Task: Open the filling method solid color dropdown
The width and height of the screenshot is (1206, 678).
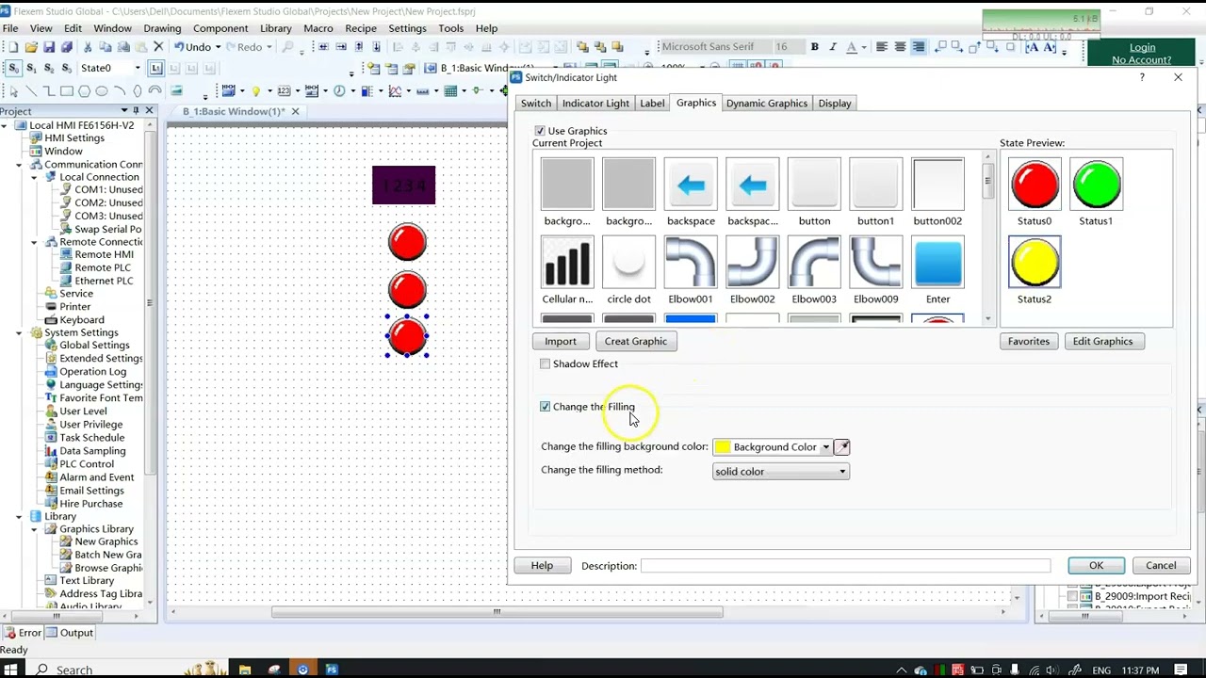Action: pos(842,472)
